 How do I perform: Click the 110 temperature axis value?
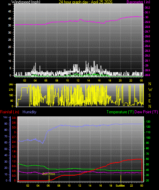pos(148,132)
